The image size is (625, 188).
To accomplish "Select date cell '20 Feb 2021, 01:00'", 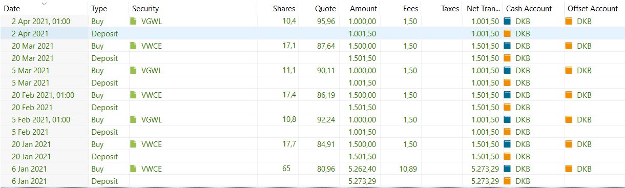I will (43, 95).
